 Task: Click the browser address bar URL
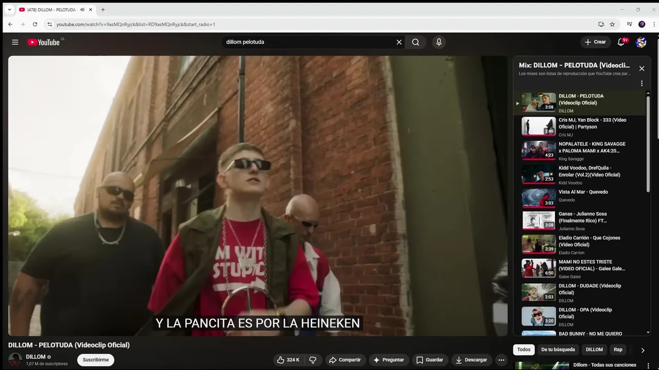tap(135, 24)
